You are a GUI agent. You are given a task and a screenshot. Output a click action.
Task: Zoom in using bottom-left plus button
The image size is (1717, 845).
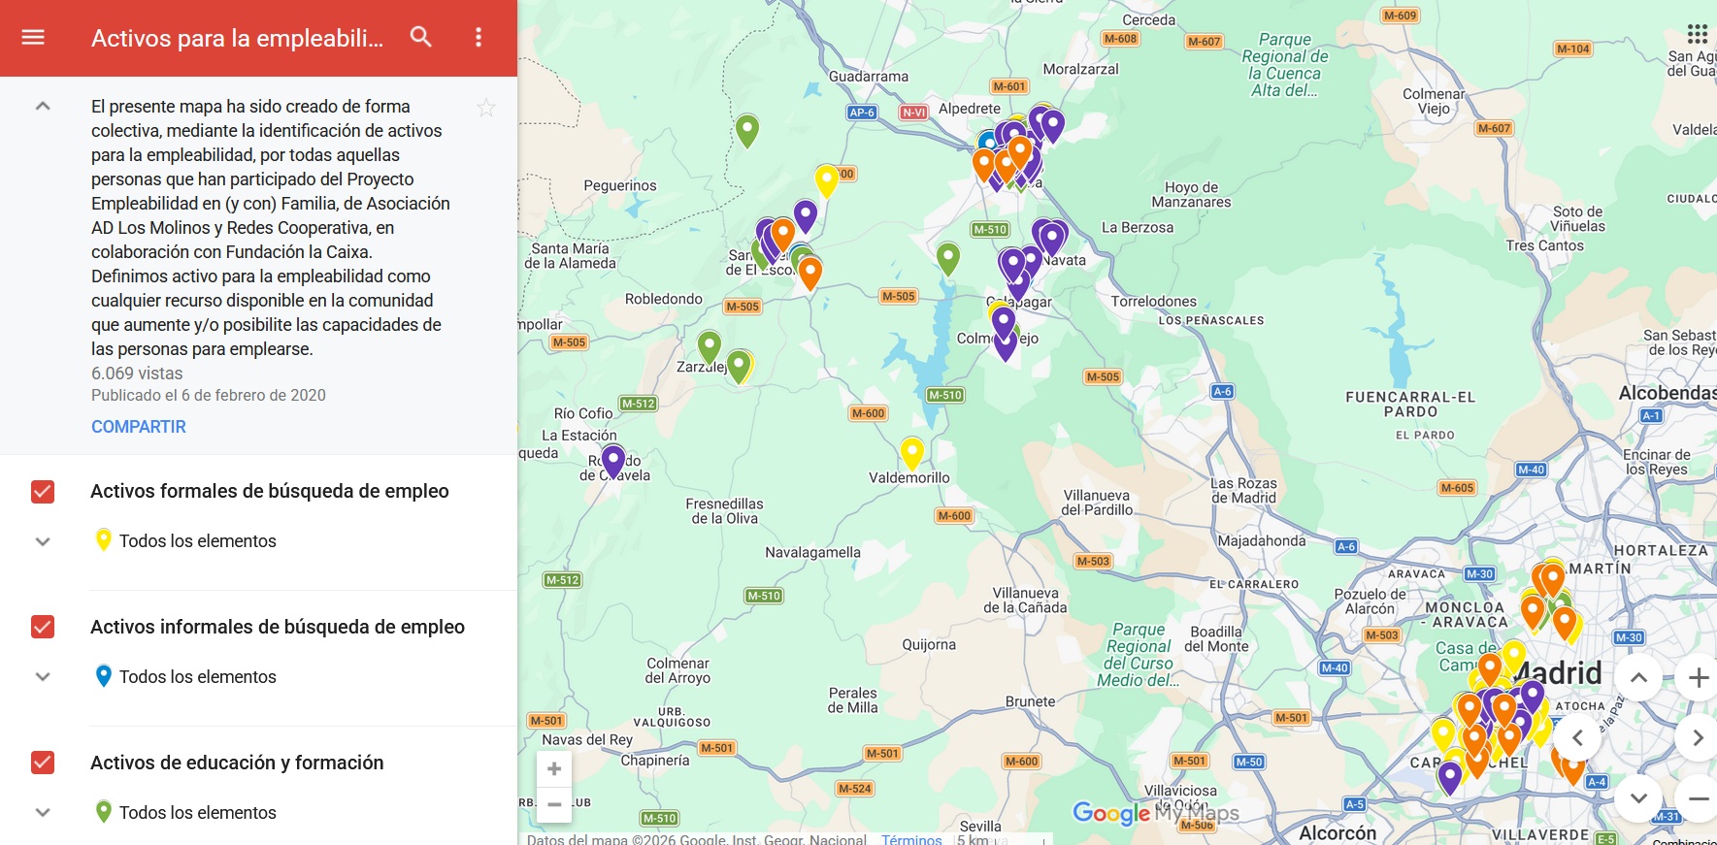point(554,769)
